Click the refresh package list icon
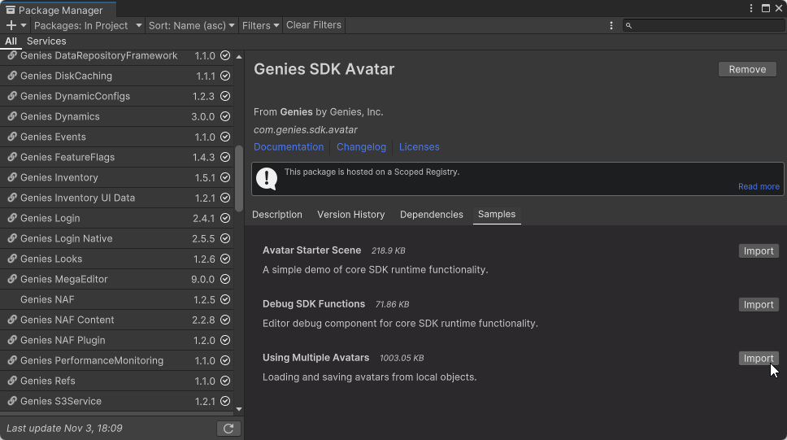Screen dimensions: 787x440 (228, 428)
